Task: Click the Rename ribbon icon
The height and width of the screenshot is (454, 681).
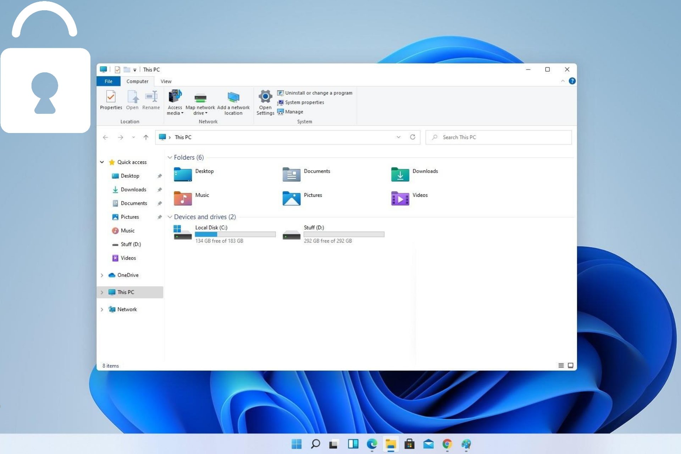Action: [x=151, y=96]
